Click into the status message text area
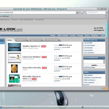The height and width of the screenshot is (109, 109). point(93,62)
